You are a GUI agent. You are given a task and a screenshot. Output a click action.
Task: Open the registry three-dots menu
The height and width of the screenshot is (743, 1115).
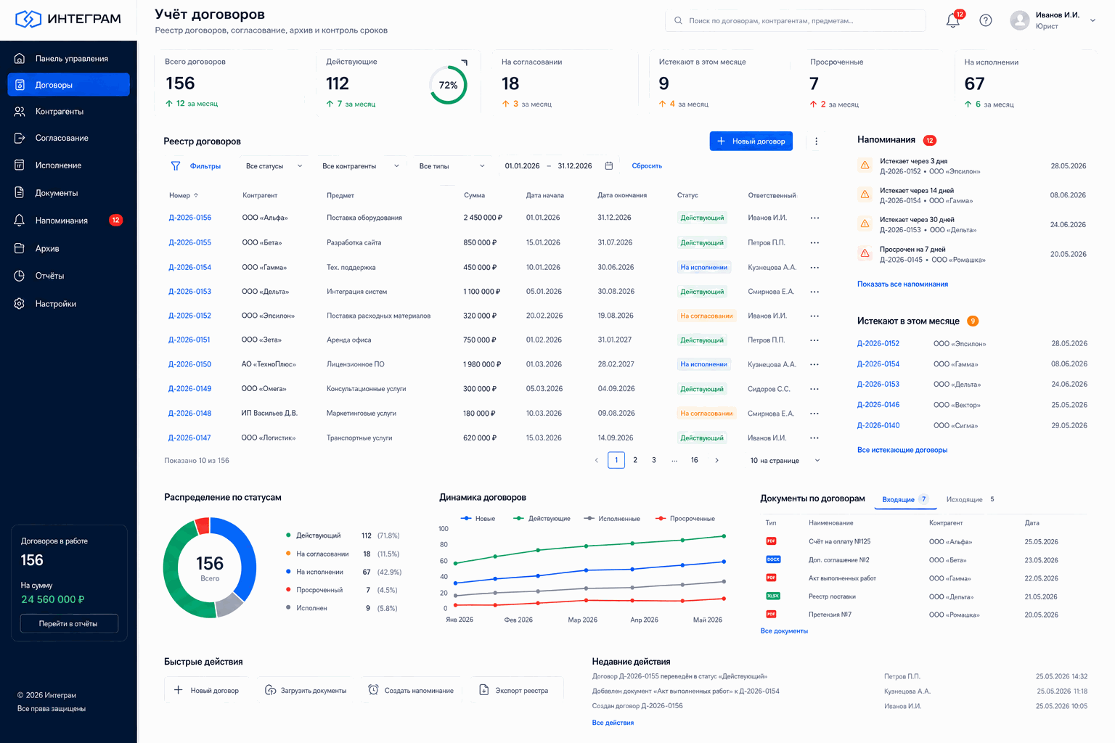tap(816, 141)
